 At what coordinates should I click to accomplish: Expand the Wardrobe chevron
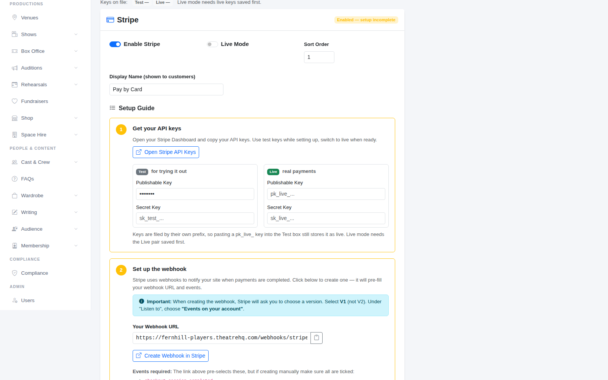click(76, 195)
